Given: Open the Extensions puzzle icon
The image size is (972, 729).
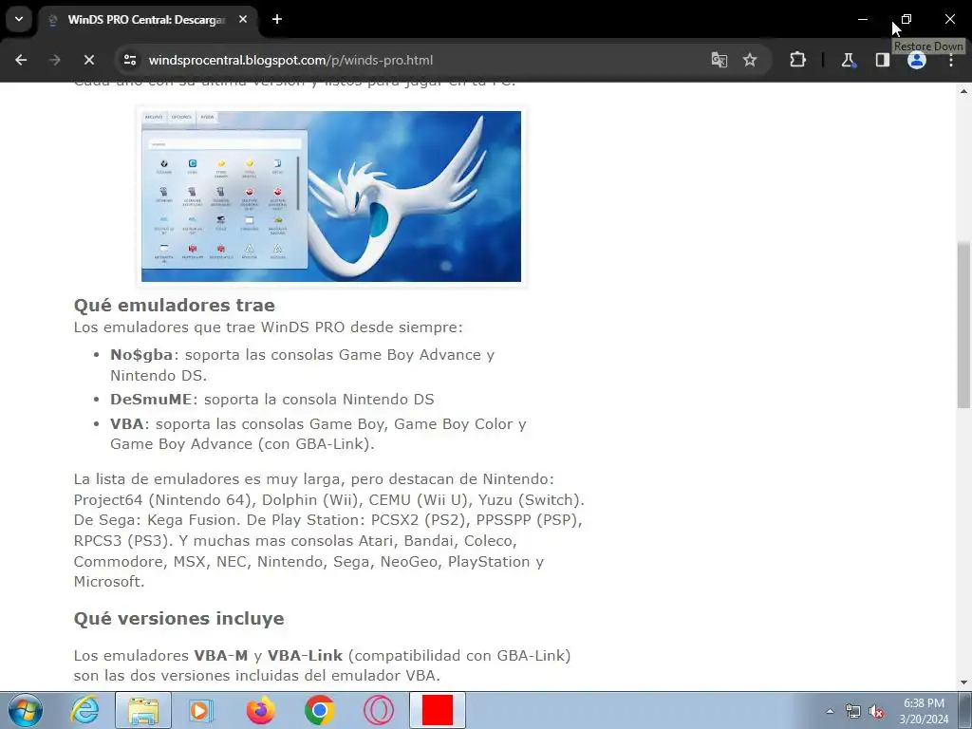Looking at the screenshot, I should coord(797,60).
